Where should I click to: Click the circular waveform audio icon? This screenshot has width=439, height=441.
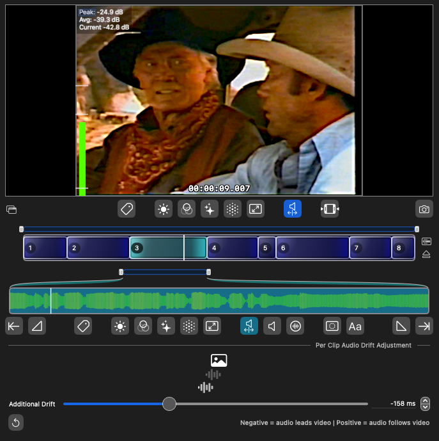[295, 326]
